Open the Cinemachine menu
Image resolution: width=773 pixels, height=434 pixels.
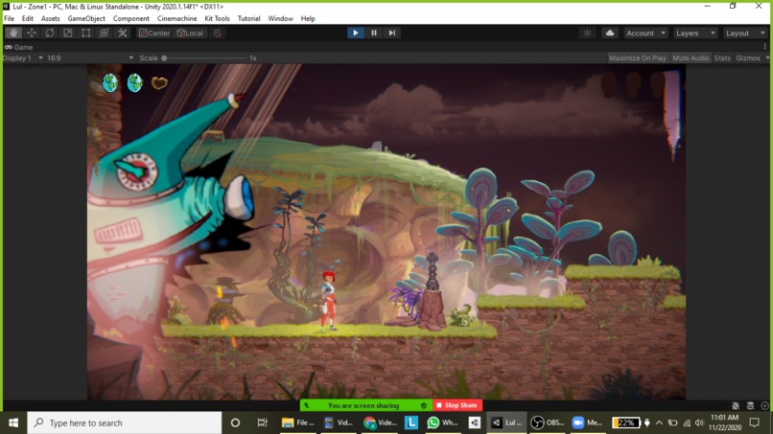click(x=177, y=19)
